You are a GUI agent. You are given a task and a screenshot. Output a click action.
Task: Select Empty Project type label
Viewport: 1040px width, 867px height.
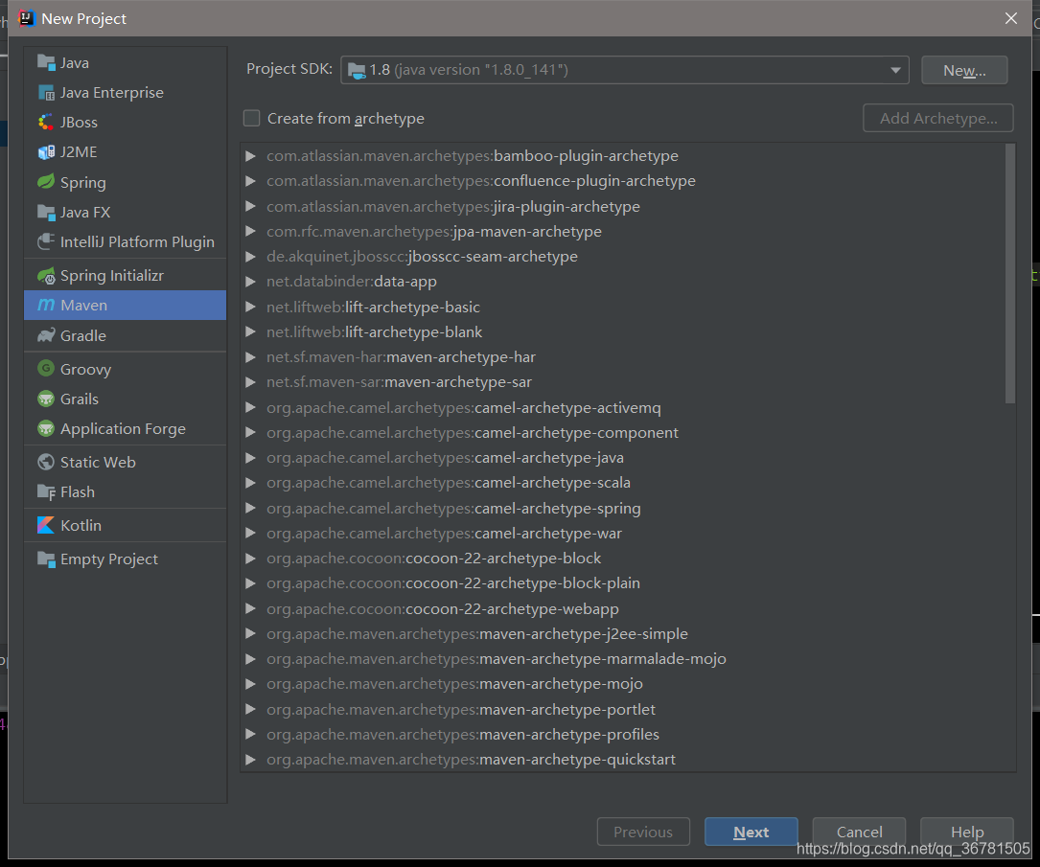pos(108,559)
